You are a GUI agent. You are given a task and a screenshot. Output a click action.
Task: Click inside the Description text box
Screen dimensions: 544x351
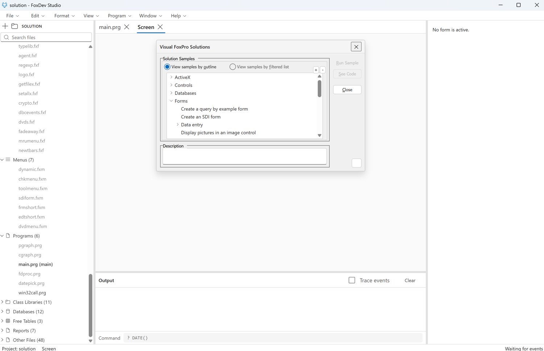tap(244, 156)
